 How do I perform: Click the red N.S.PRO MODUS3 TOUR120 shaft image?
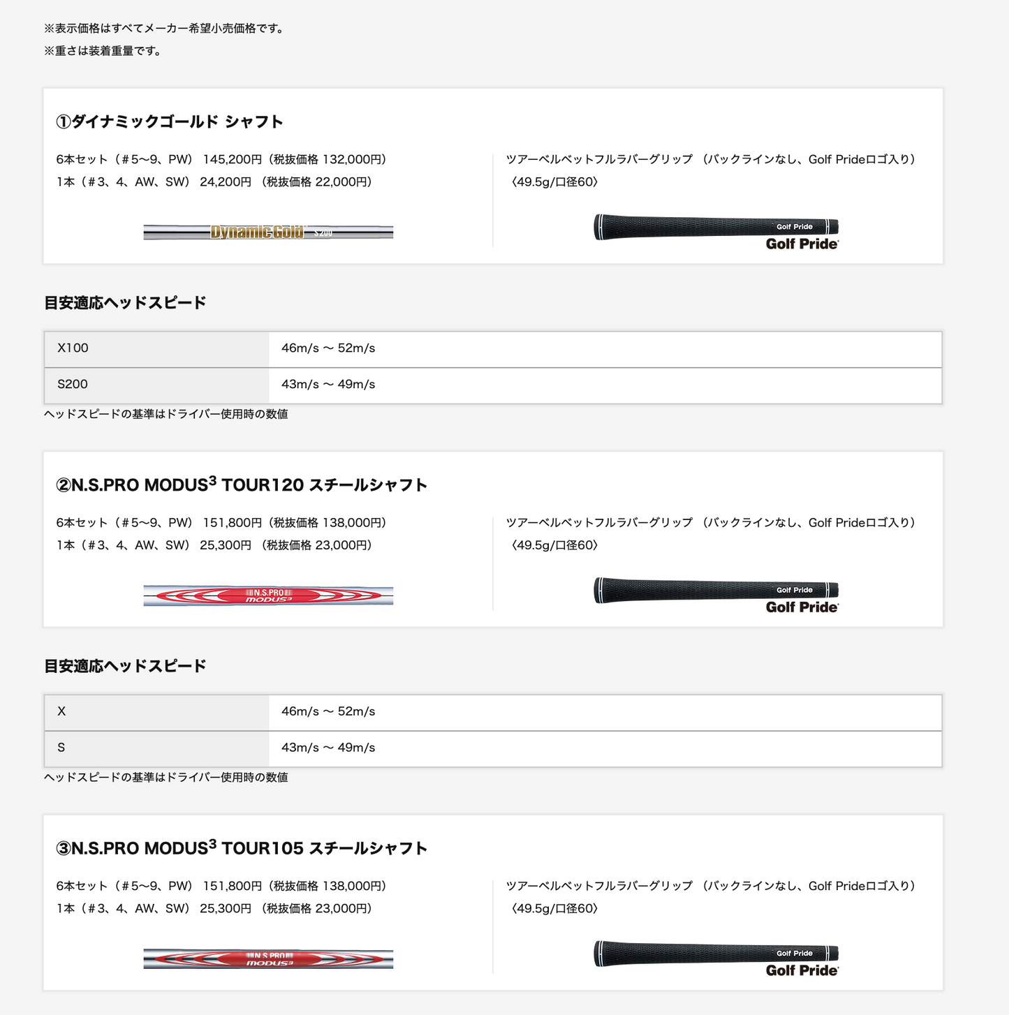pyautogui.click(x=268, y=595)
